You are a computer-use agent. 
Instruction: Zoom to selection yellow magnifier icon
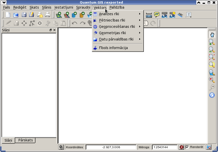click(x=212, y=65)
